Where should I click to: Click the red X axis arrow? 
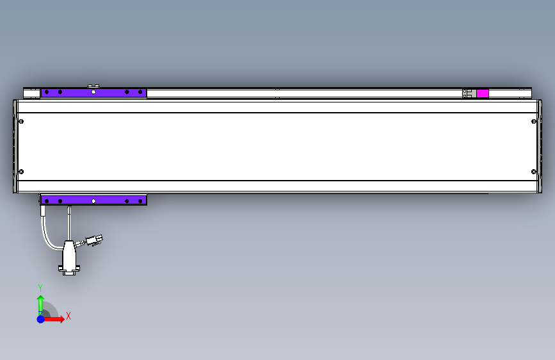coord(53,319)
